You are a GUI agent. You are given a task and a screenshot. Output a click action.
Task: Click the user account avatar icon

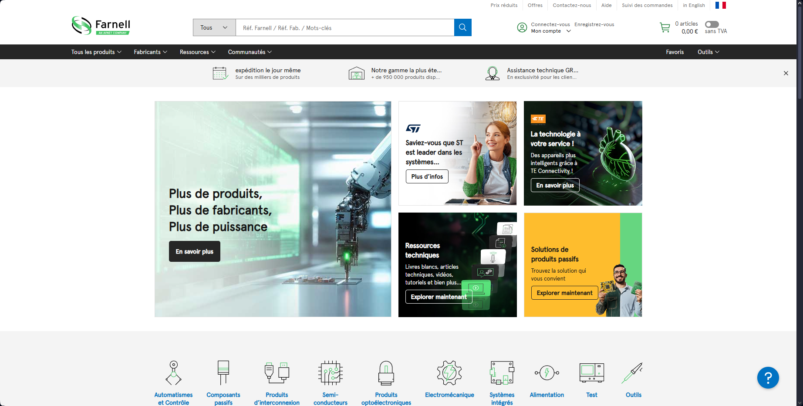522,27
